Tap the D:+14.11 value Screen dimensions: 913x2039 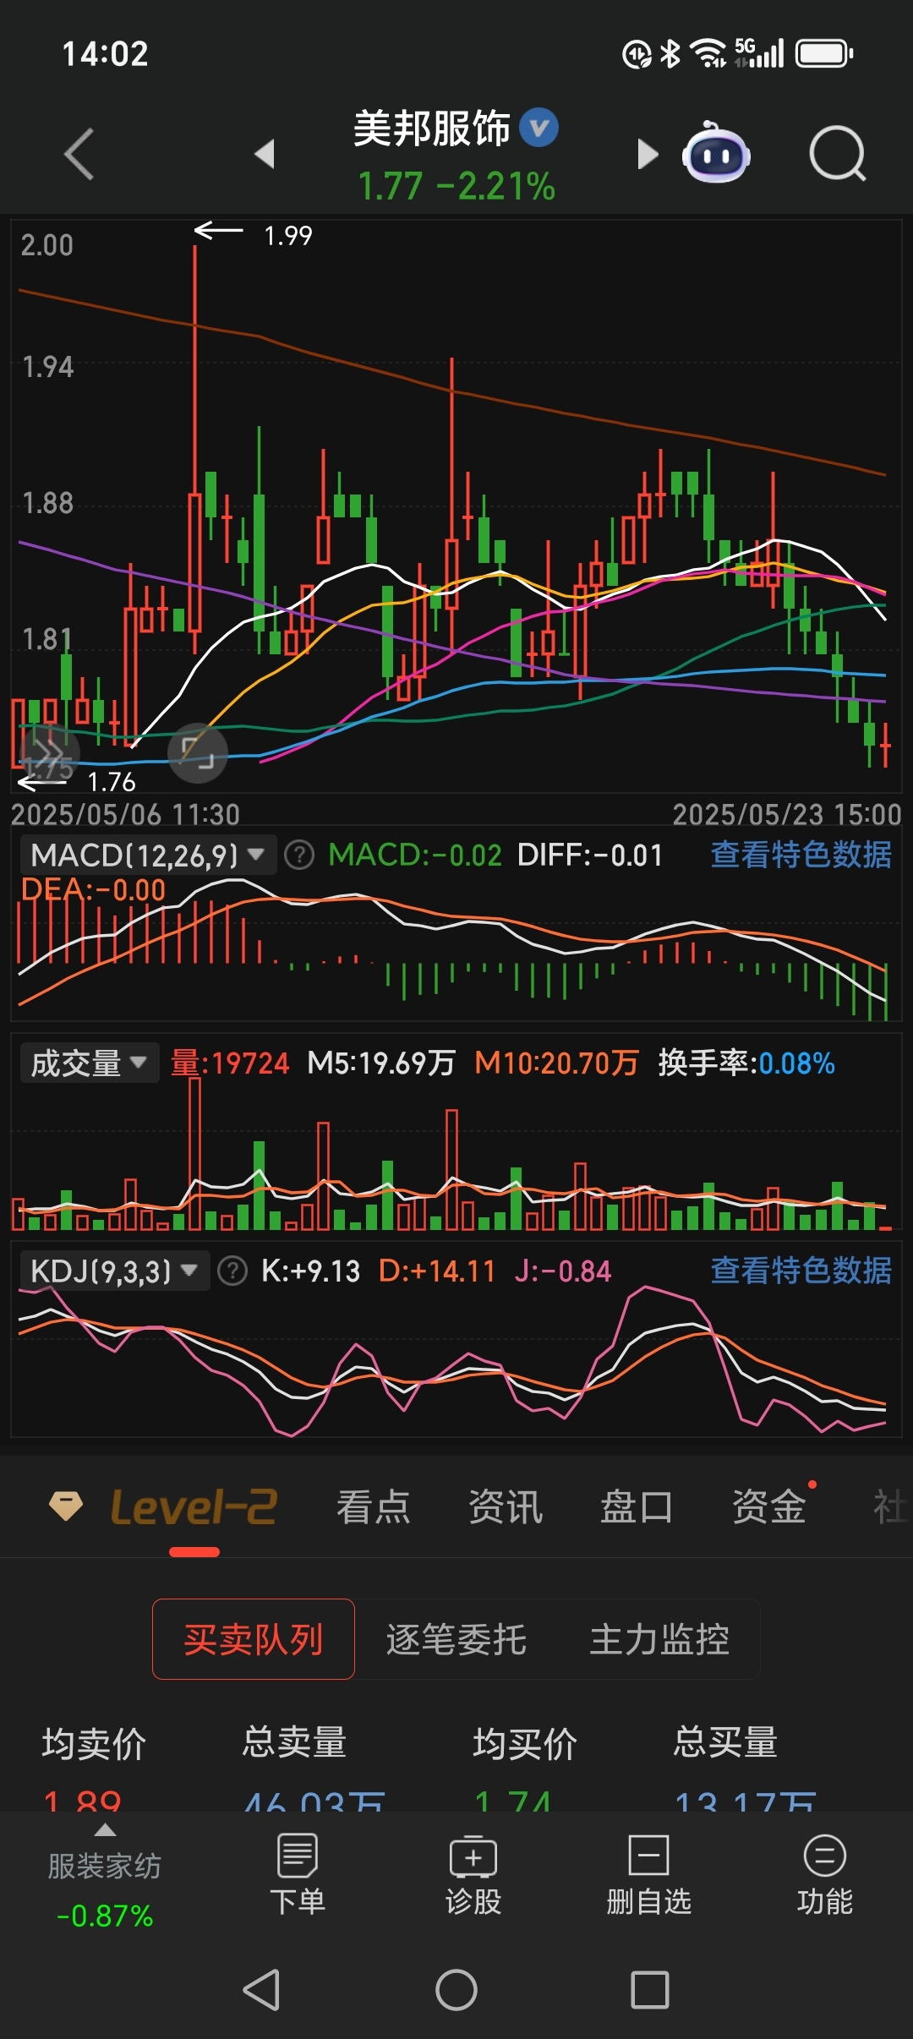[436, 1271]
